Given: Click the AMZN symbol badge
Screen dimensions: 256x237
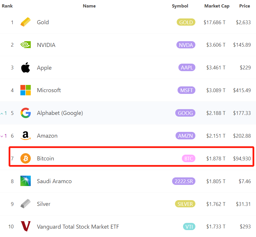Looking at the screenshot, I should click(186, 136).
